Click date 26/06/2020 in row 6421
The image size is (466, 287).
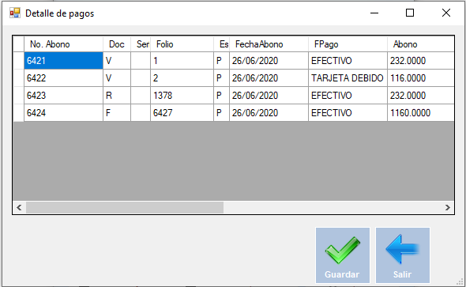[269, 61]
